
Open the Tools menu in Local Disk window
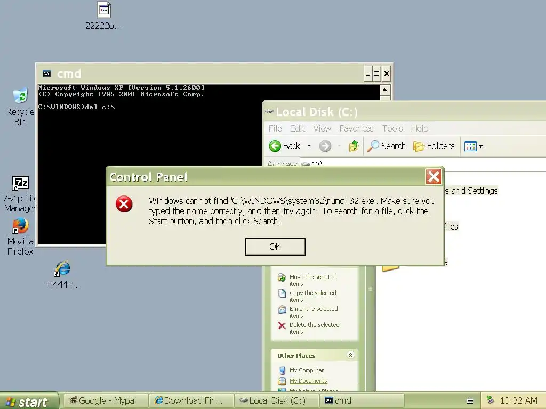coord(392,128)
